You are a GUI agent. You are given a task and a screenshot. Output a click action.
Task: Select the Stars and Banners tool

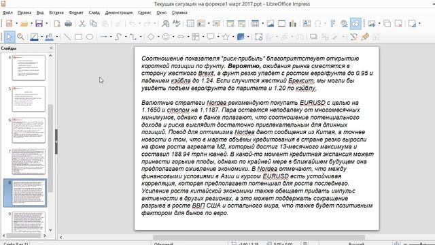(x=226, y=37)
